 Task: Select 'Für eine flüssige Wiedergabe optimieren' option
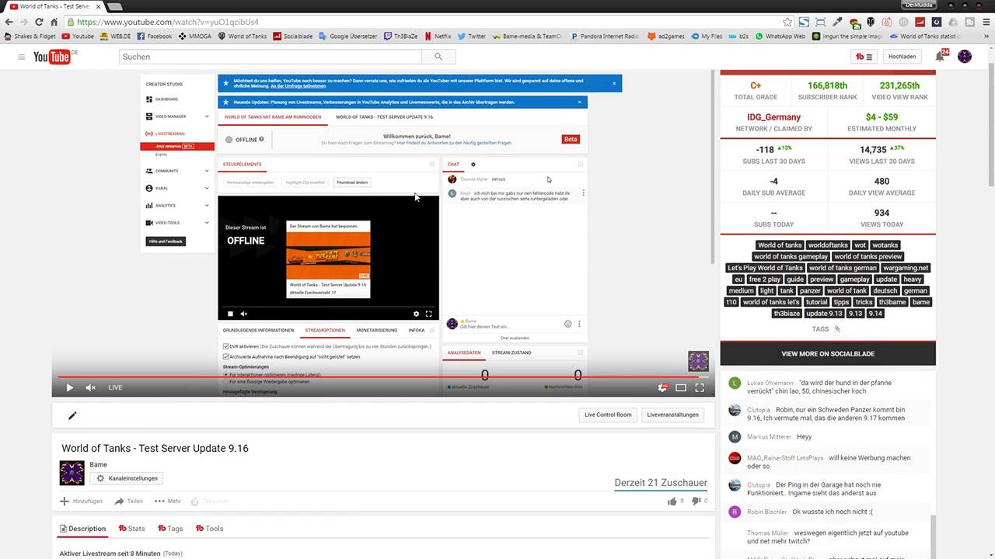(x=226, y=382)
